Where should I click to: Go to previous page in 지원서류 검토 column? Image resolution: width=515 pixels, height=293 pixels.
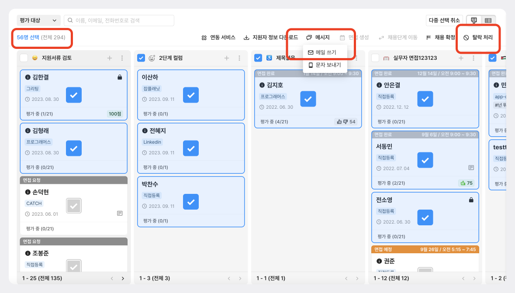coord(112,278)
